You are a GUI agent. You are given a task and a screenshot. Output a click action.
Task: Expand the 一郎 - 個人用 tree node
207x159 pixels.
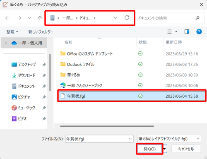[6, 43]
